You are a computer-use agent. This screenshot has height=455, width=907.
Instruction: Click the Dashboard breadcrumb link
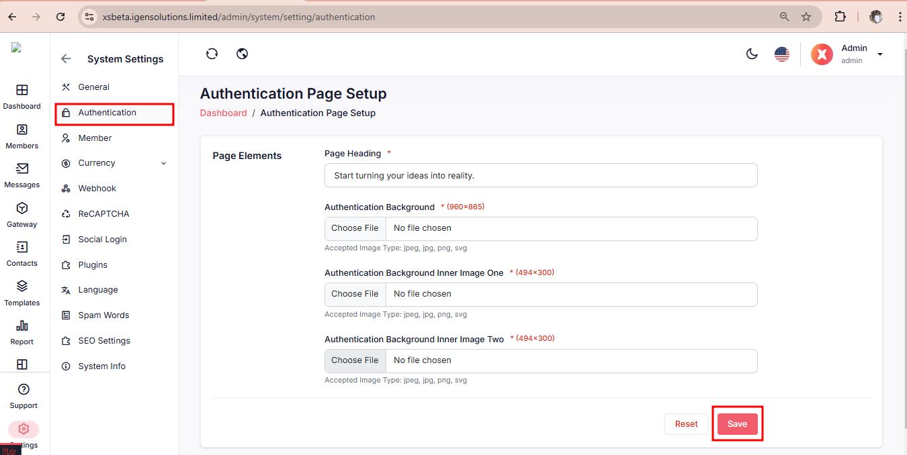coord(223,113)
